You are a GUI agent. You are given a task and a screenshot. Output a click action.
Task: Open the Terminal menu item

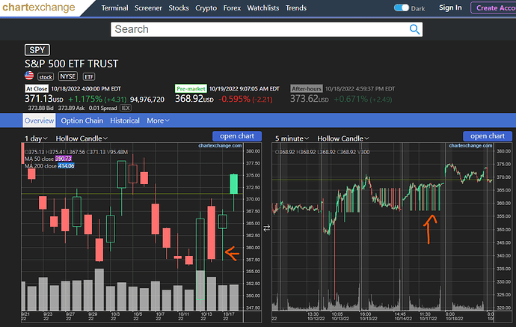pos(114,8)
